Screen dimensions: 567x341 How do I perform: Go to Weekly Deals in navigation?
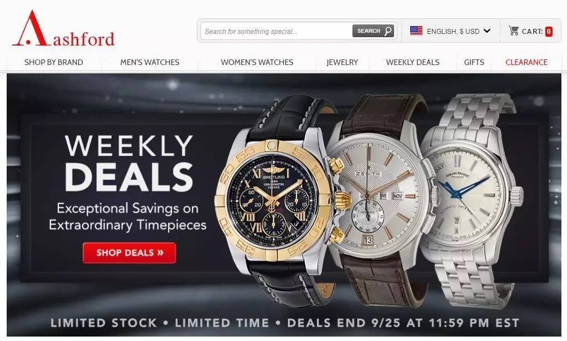click(x=412, y=62)
